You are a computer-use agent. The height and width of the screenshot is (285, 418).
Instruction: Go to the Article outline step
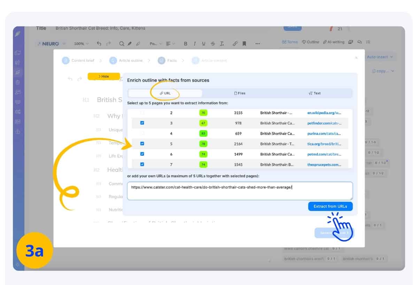126,60
